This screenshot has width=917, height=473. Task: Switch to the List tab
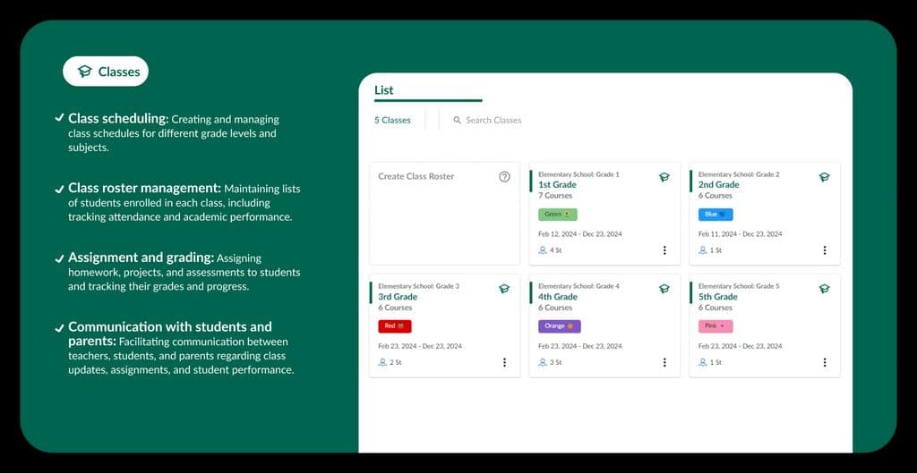click(x=384, y=90)
